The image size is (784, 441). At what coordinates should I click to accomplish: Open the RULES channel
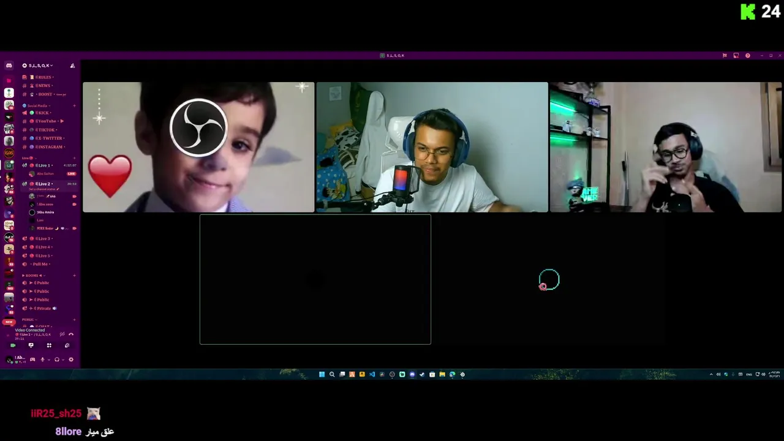[x=48, y=77]
